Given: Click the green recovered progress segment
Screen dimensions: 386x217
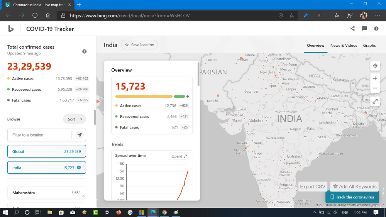Looking at the screenshot, I should tap(179, 97).
